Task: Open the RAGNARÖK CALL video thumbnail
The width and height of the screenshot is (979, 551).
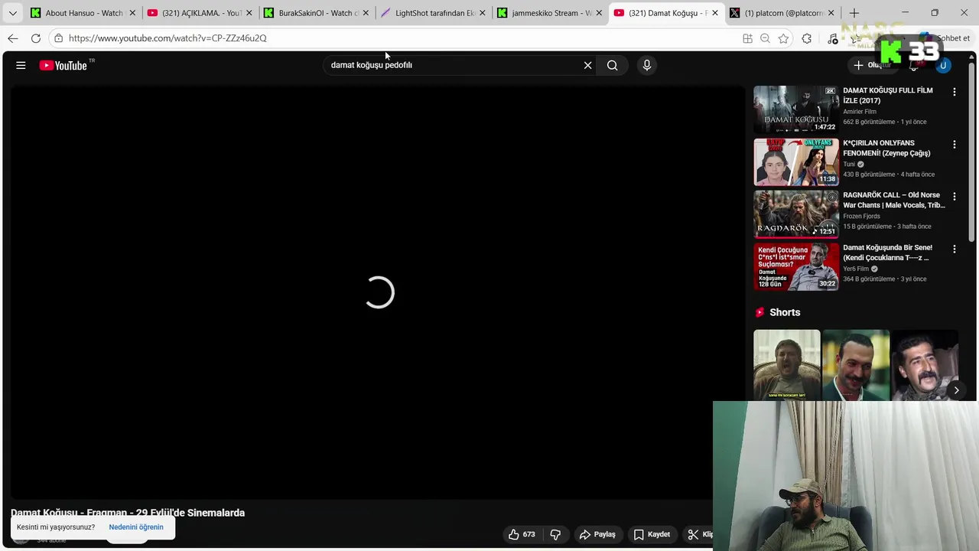Action: point(796,214)
